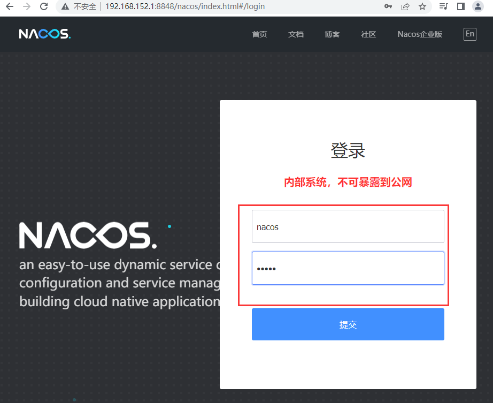Open 首页 in the navigation bar
Screen dimensions: 493x403
pos(259,34)
